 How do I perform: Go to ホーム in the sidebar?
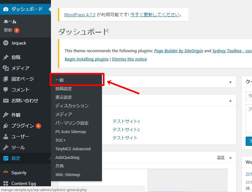pos(10,22)
